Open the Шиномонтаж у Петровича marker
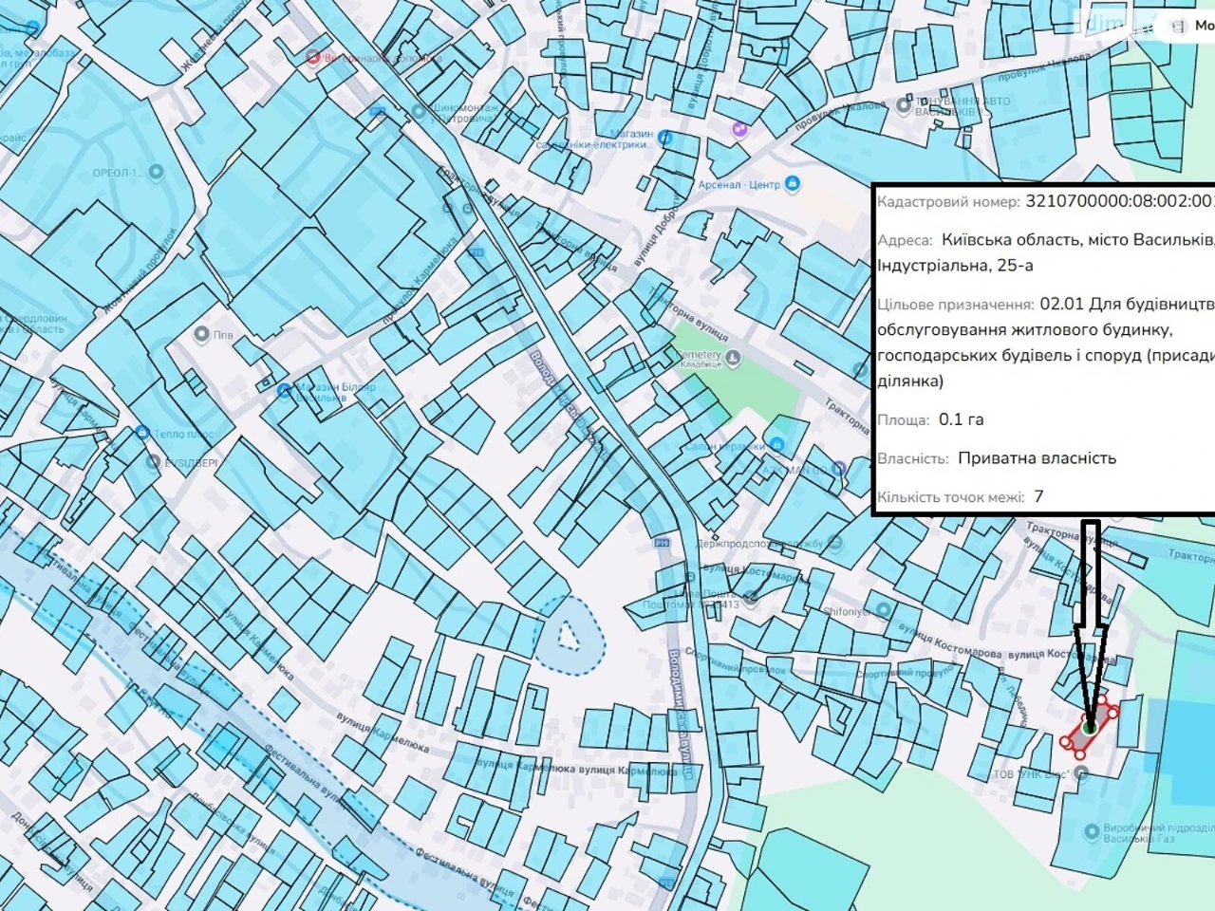The image size is (1215, 911). point(420,111)
